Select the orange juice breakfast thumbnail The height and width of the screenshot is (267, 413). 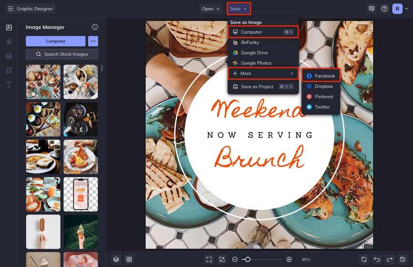tap(43, 194)
